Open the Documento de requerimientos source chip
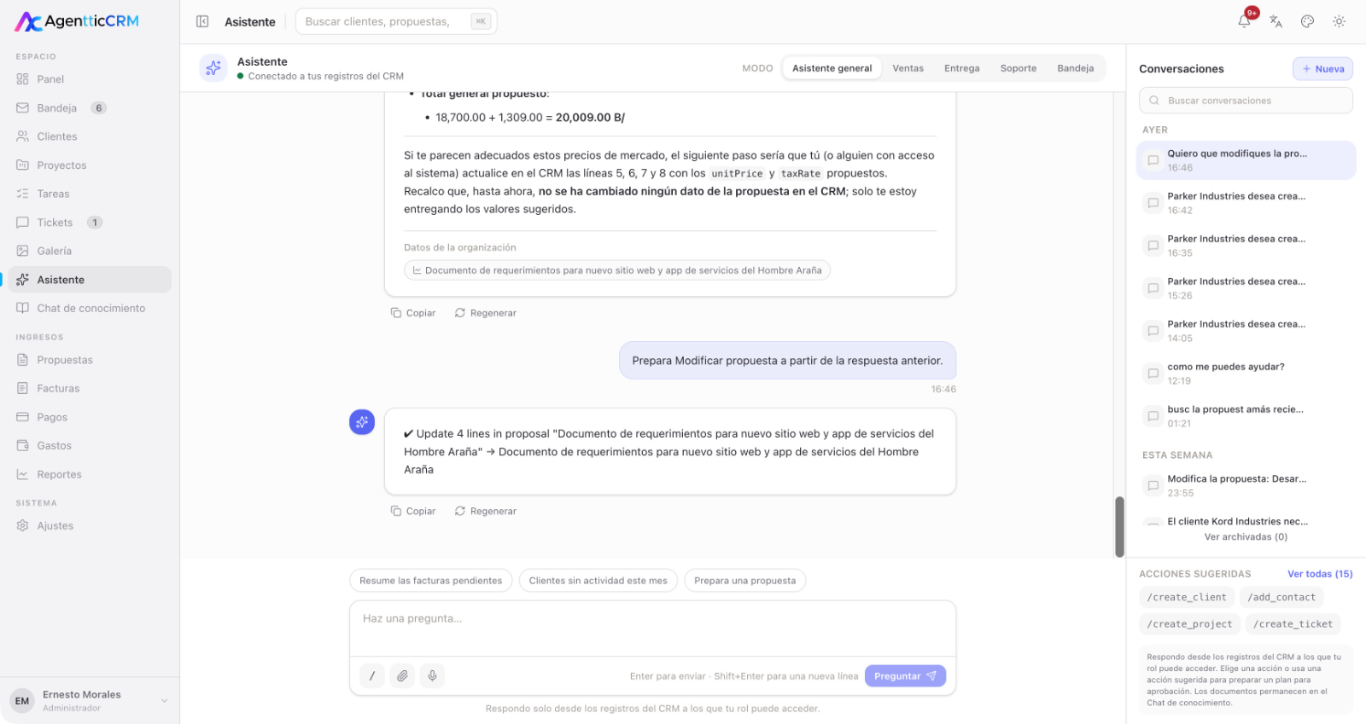 (x=617, y=270)
